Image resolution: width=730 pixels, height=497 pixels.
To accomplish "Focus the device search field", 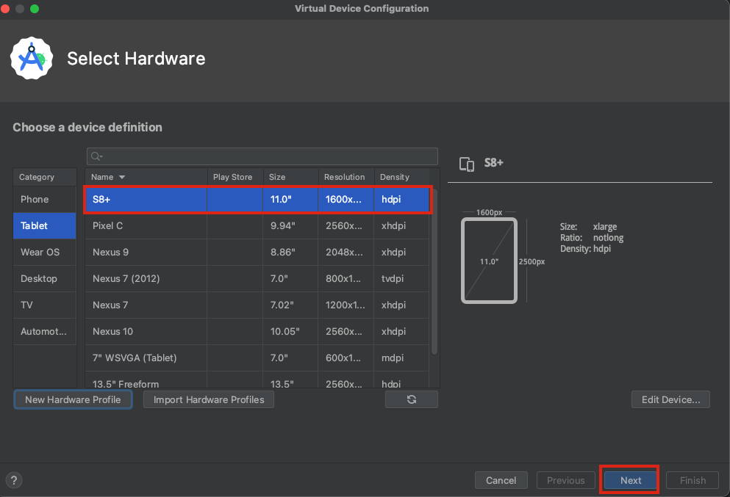I will (x=262, y=156).
